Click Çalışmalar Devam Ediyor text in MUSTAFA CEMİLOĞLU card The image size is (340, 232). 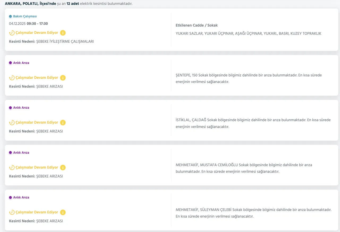37,167
